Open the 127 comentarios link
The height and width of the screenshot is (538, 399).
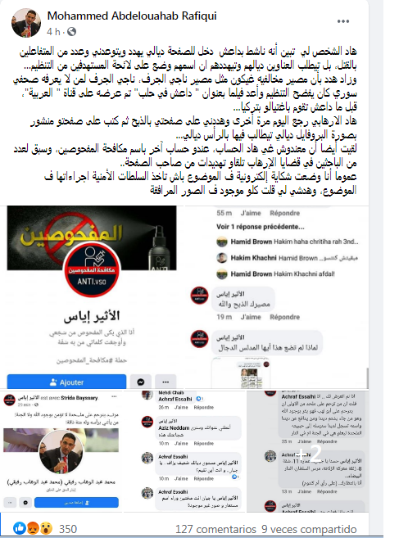215,529
